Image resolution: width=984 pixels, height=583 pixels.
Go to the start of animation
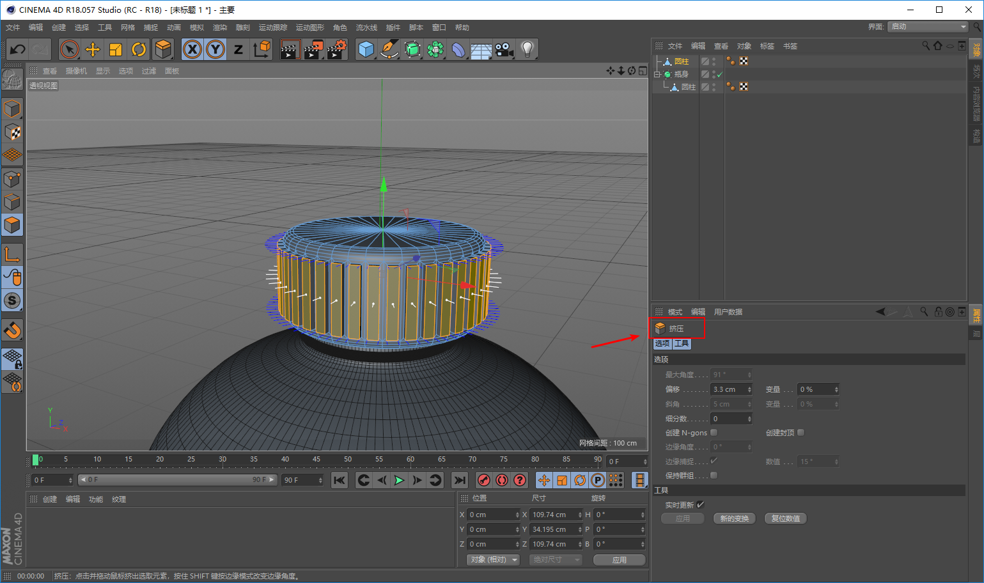(x=340, y=480)
